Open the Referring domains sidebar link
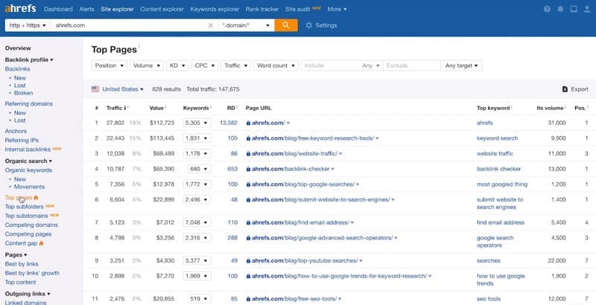Viewport: 596px width, 305px height. click(x=28, y=103)
